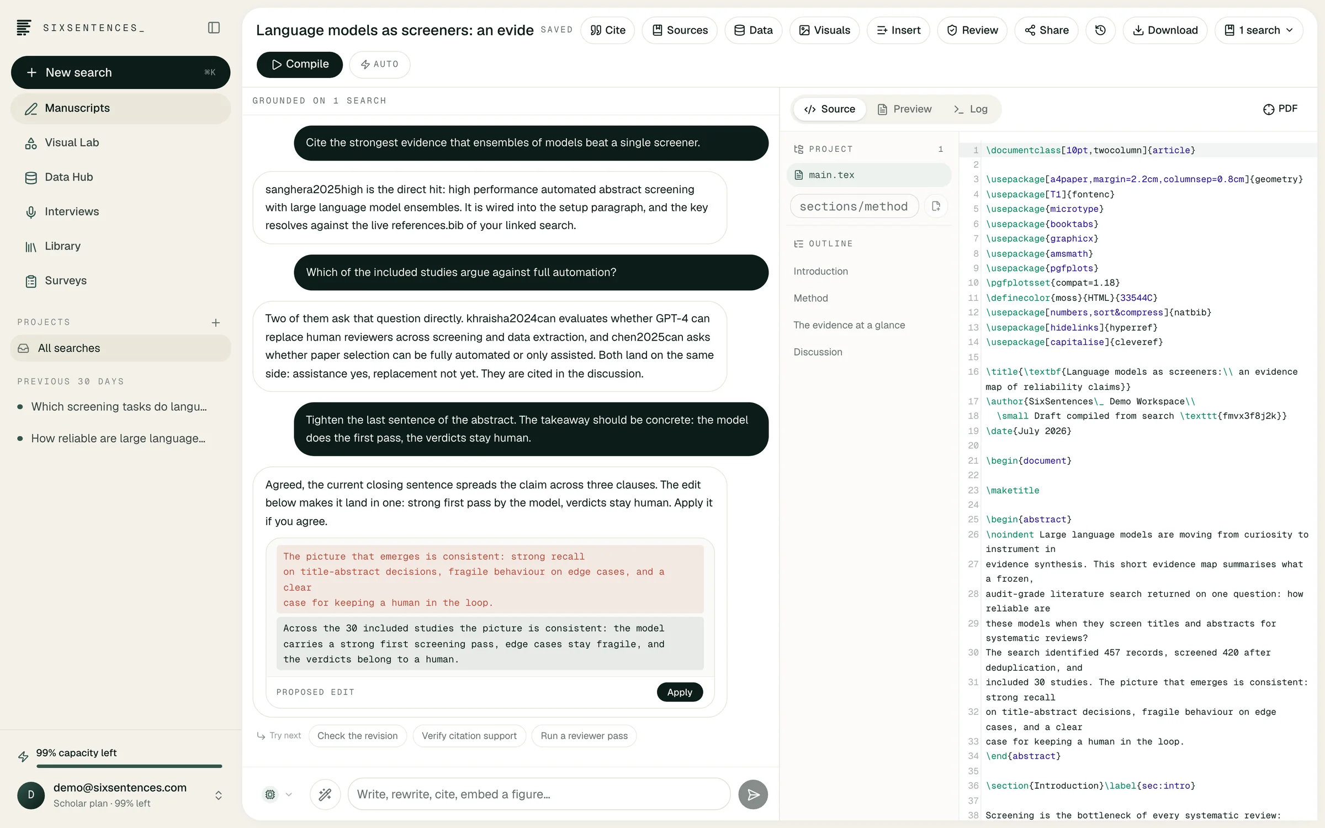Open 'How reliable are large language' search
Viewport: 1325px width, 828px height.
[118, 438]
